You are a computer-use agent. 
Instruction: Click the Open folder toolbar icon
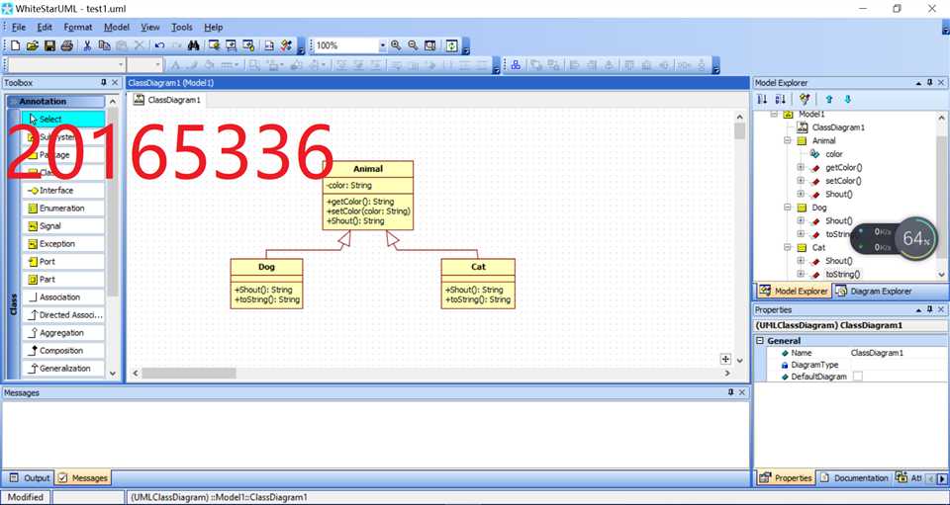click(x=32, y=45)
